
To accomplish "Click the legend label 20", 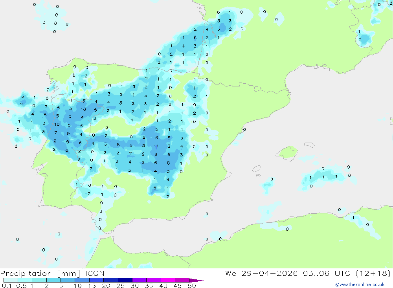I will (106, 286).
